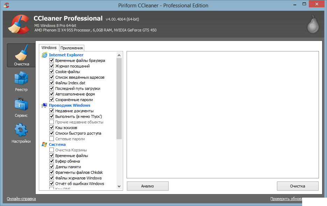Toggle the Кэш эскизов checkbox
The width and height of the screenshot is (327, 206).
(x=52, y=128)
